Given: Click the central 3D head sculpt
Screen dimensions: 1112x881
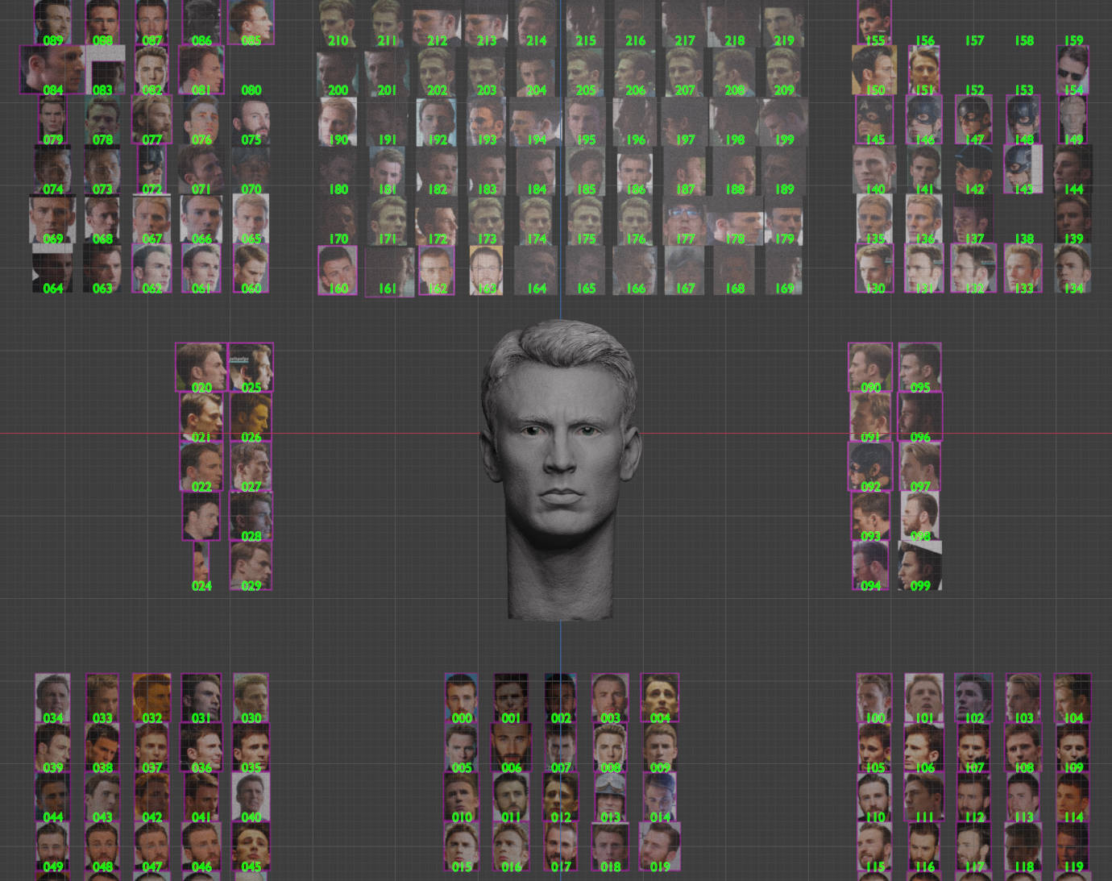Looking at the screenshot, I should [x=560, y=468].
